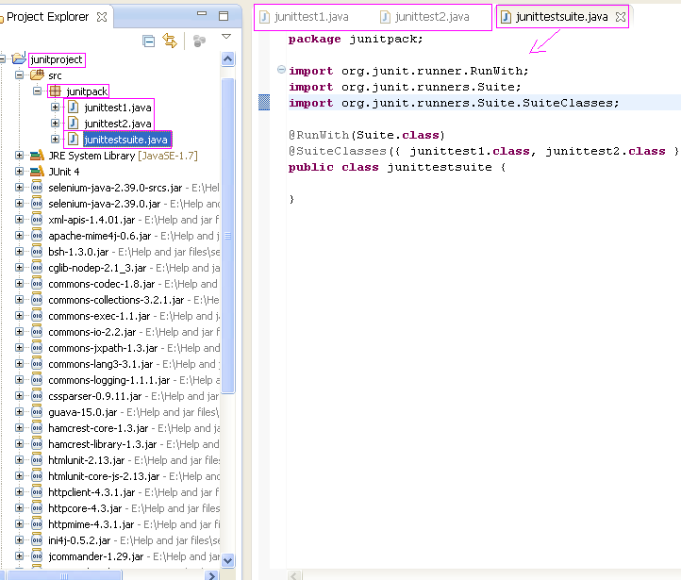Click junittest2.java file icon
Image resolution: width=681 pixels, height=580 pixels.
point(74,124)
